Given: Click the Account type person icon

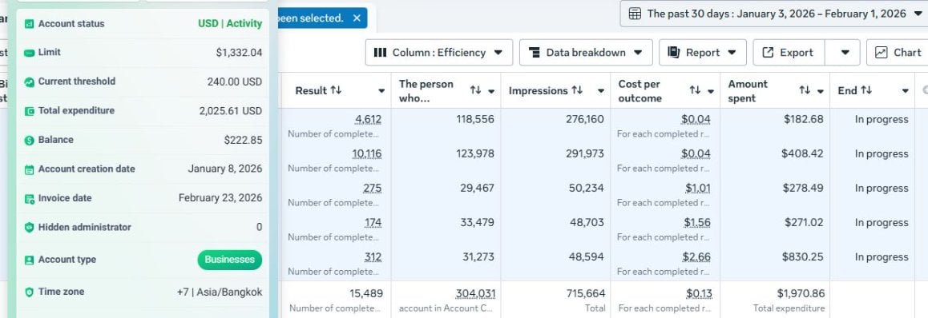Looking at the screenshot, I should point(29,260).
